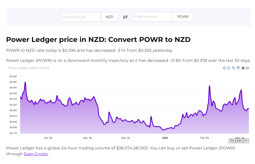Click the chart zoom out minus icon
The width and height of the screenshot is (255, 164).
(229, 68)
